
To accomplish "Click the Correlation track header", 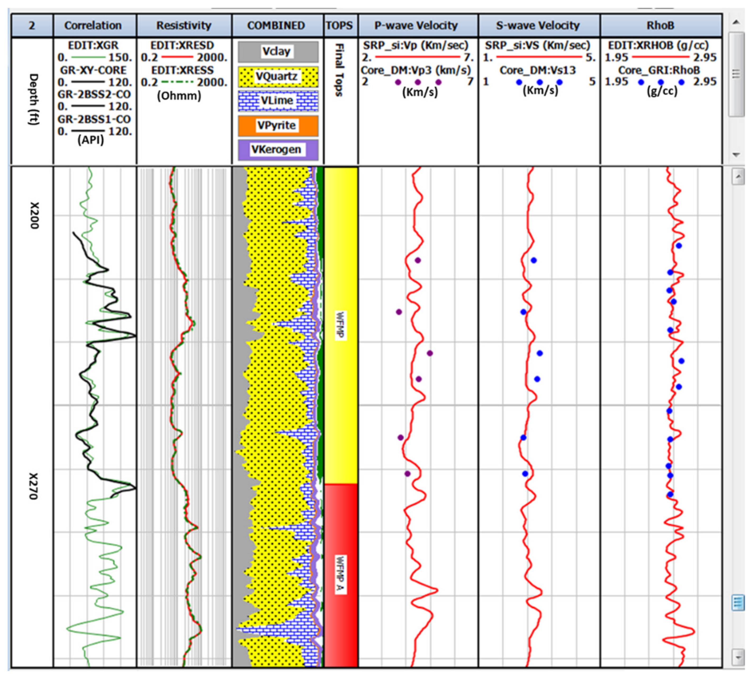I will coord(93,25).
